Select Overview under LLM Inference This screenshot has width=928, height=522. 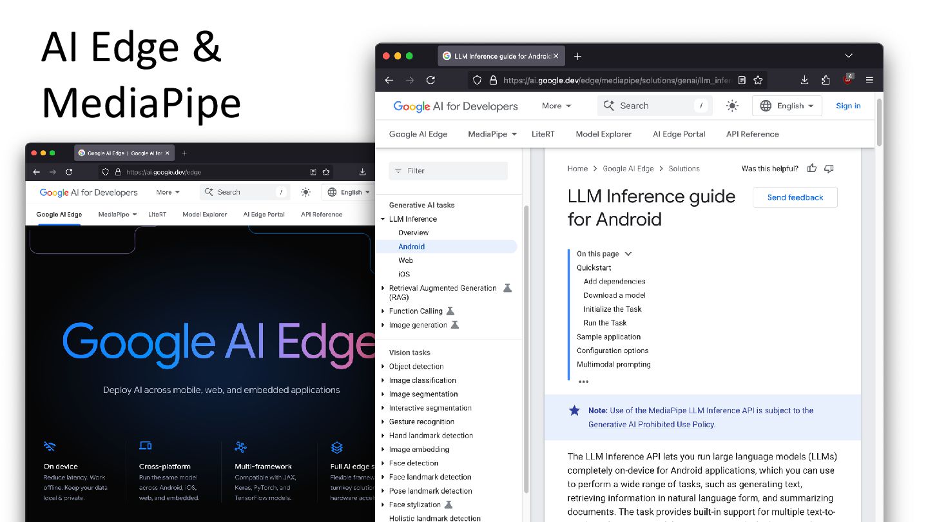pyautogui.click(x=413, y=233)
